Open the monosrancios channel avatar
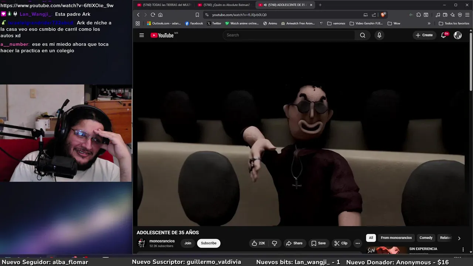This screenshot has height=266, width=473. pyautogui.click(x=142, y=243)
